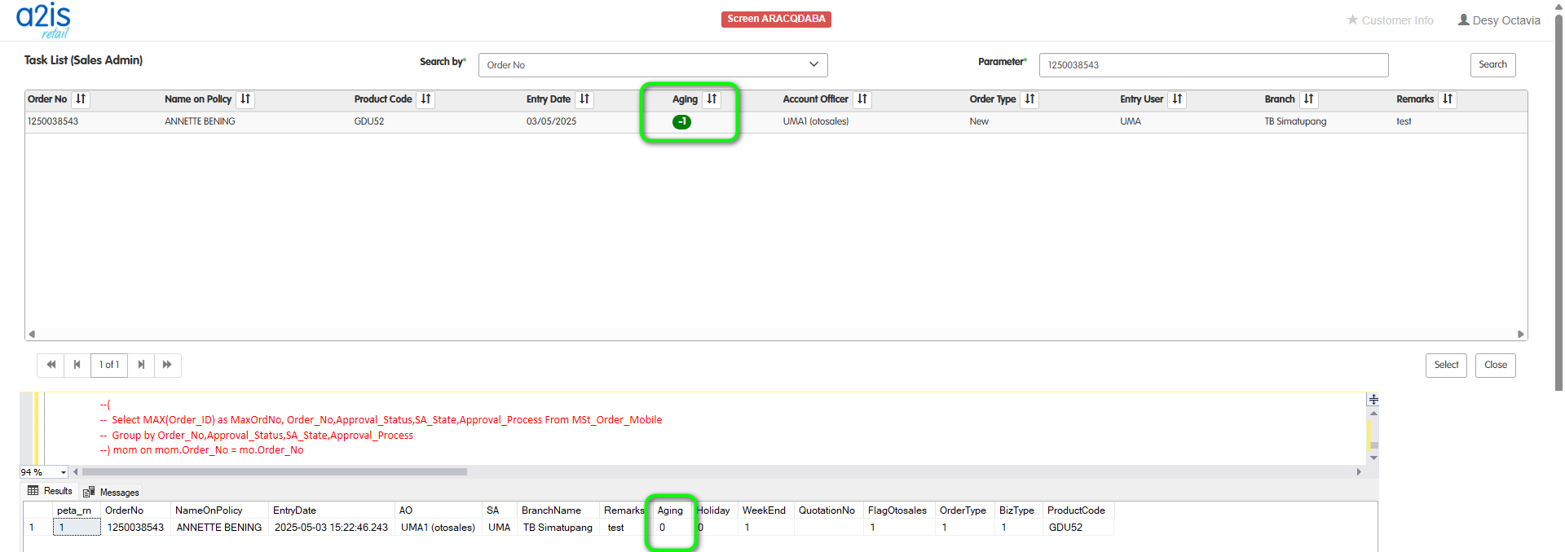Viewport: 1565px width, 552px height.
Task: Click the Parameter input field
Action: 1214,65
